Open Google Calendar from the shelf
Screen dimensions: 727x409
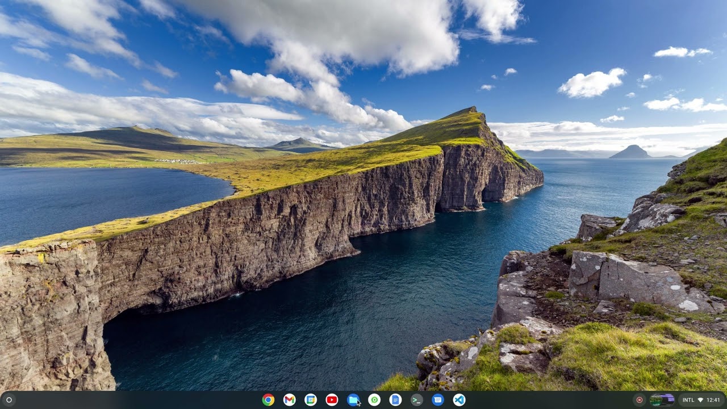coord(311,400)
